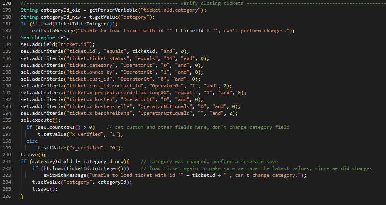Click line number 206 in the gutter

point(6,197)
